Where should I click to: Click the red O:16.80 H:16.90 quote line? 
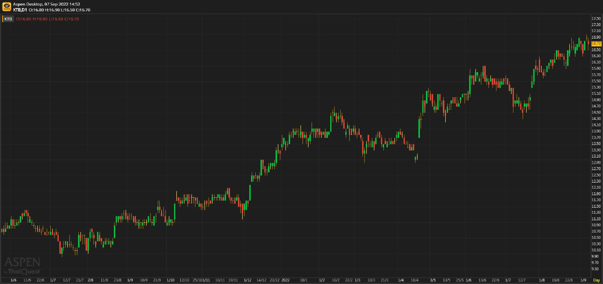pyautogui.click(x=47, y=19)
